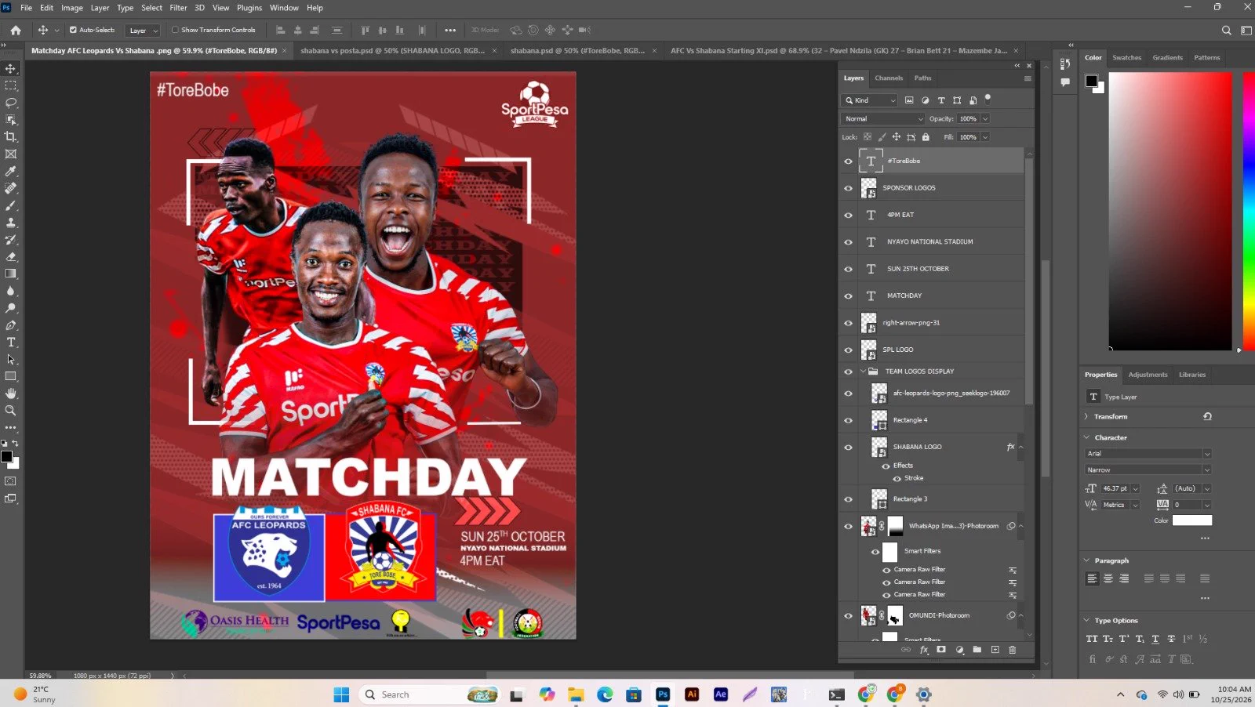Open After Effects from the taskbar
1255x707 pixels.
pos(721,694)
